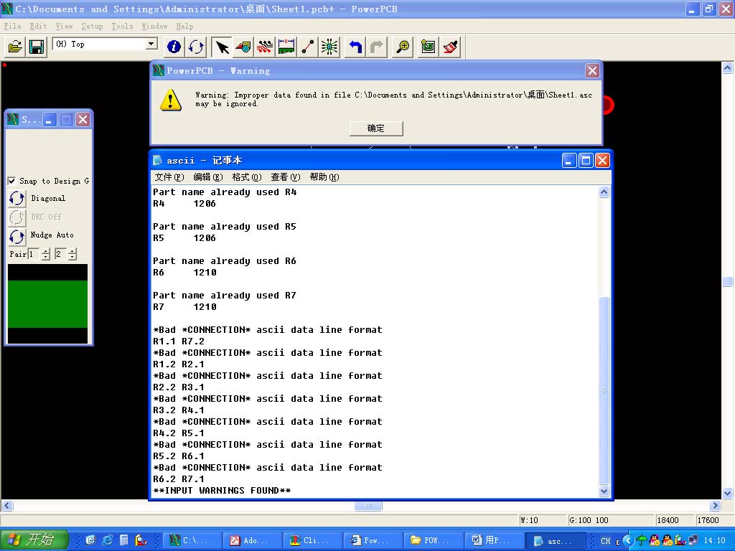This screenshot has width=735, height=551.
Task: Switch to asc... Notepad taskbar button
Action: tap(555, 540)
